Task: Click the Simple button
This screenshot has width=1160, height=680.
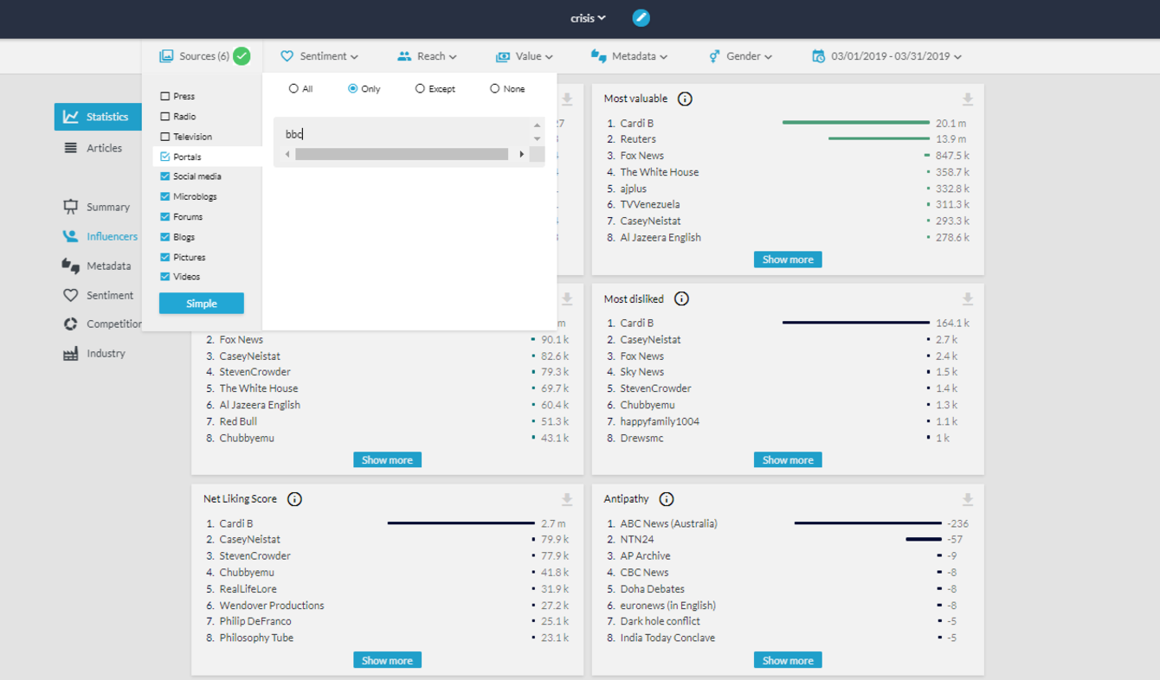Action: 201,303
